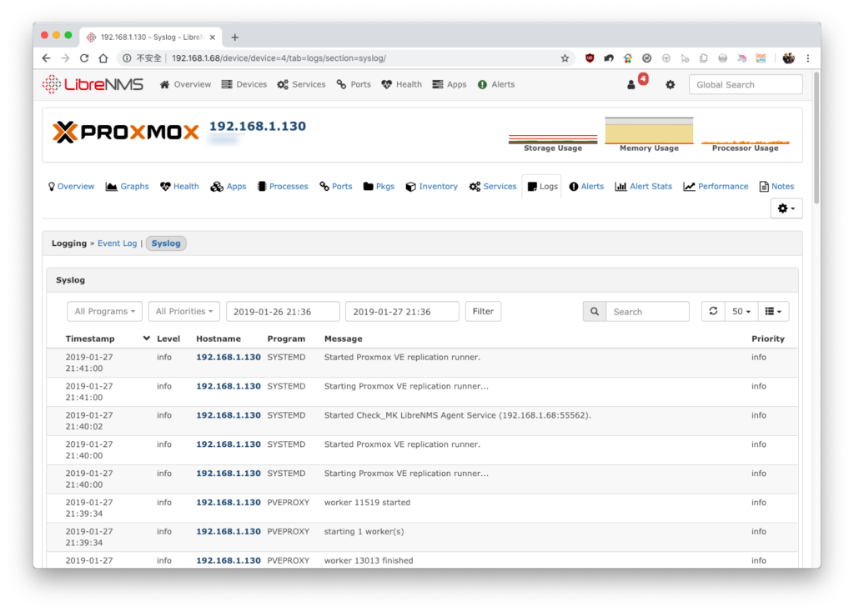Switch to the Notes tab
Screen dimensions: 854x612
click(x=777, y=186)
